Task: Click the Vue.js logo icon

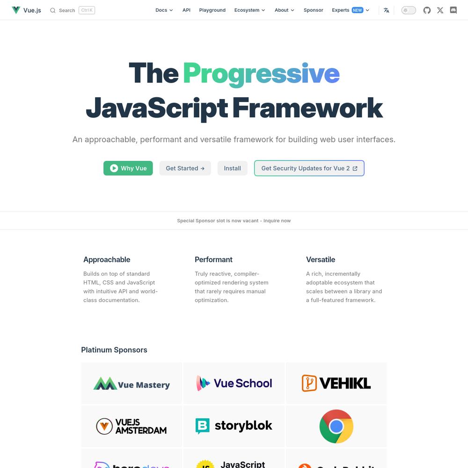Action: point(16,10)
